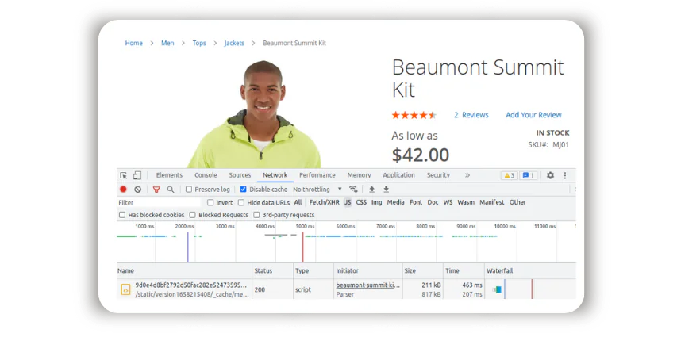Image resolution: width=677 pixels, height=337 pixels.
Task: Sort requests by Size column
Action: tap(423, 270)
